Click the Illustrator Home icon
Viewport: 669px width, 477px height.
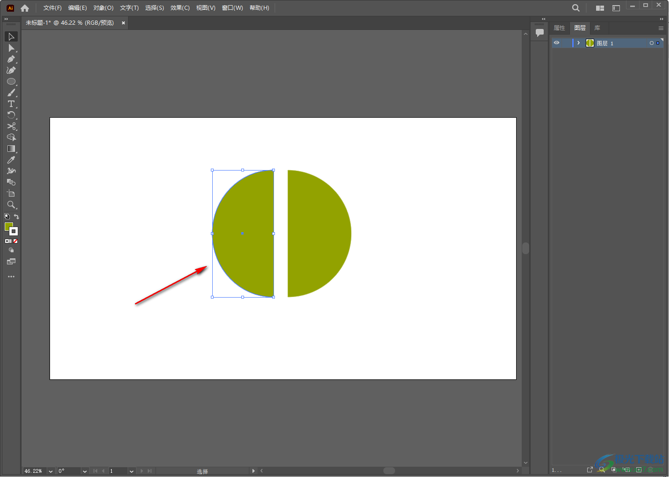[x=25, y=8]
